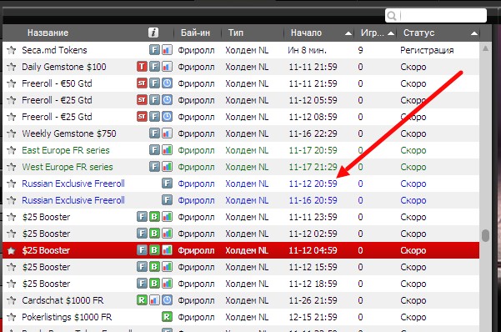Image resolution: width=501 pixels, height=332 pixels.
Task: Click the F icon for West Europe FR series
Action: (x=155, y=167)
